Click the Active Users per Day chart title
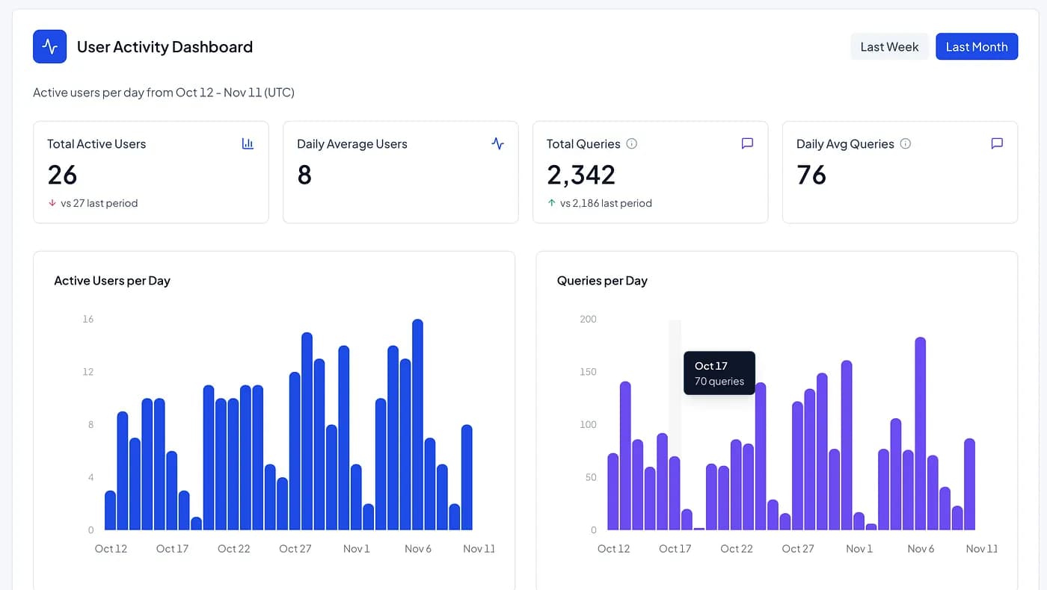 tap(112, 281)
